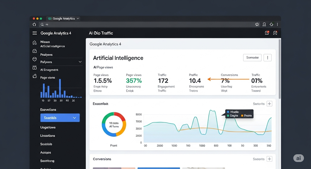Click the sidebar icon beside Palyeers
The height and width of the screenshot is (169, 311).
click(x=35, y=59)
